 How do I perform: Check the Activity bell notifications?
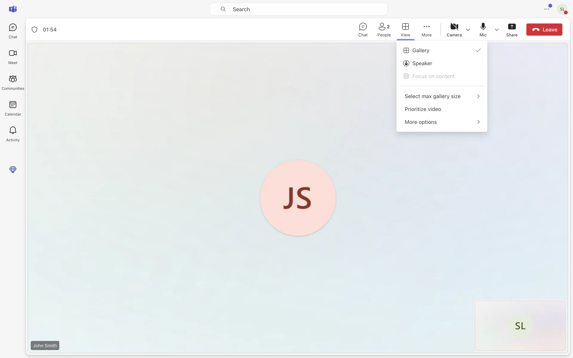point(13,134)
